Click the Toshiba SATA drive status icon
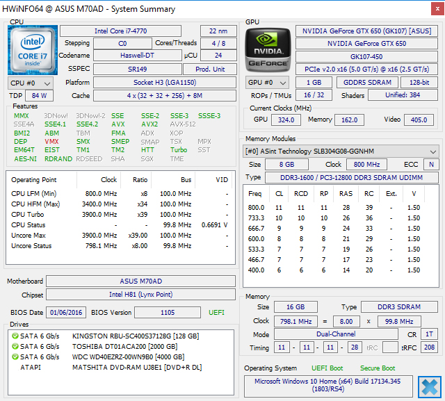445x401 pixels. pos(15,347)
